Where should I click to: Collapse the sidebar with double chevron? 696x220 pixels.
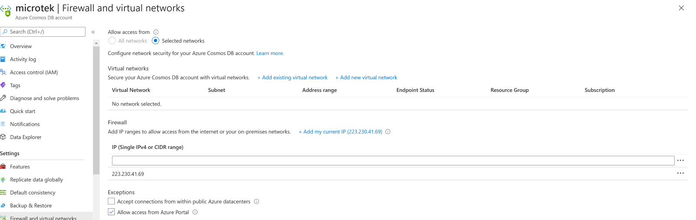point(93,32)
